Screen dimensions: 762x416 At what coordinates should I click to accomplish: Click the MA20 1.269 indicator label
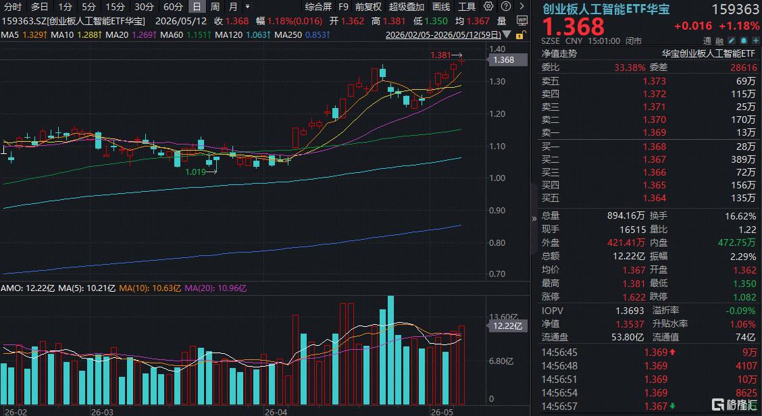pos(131,35)
